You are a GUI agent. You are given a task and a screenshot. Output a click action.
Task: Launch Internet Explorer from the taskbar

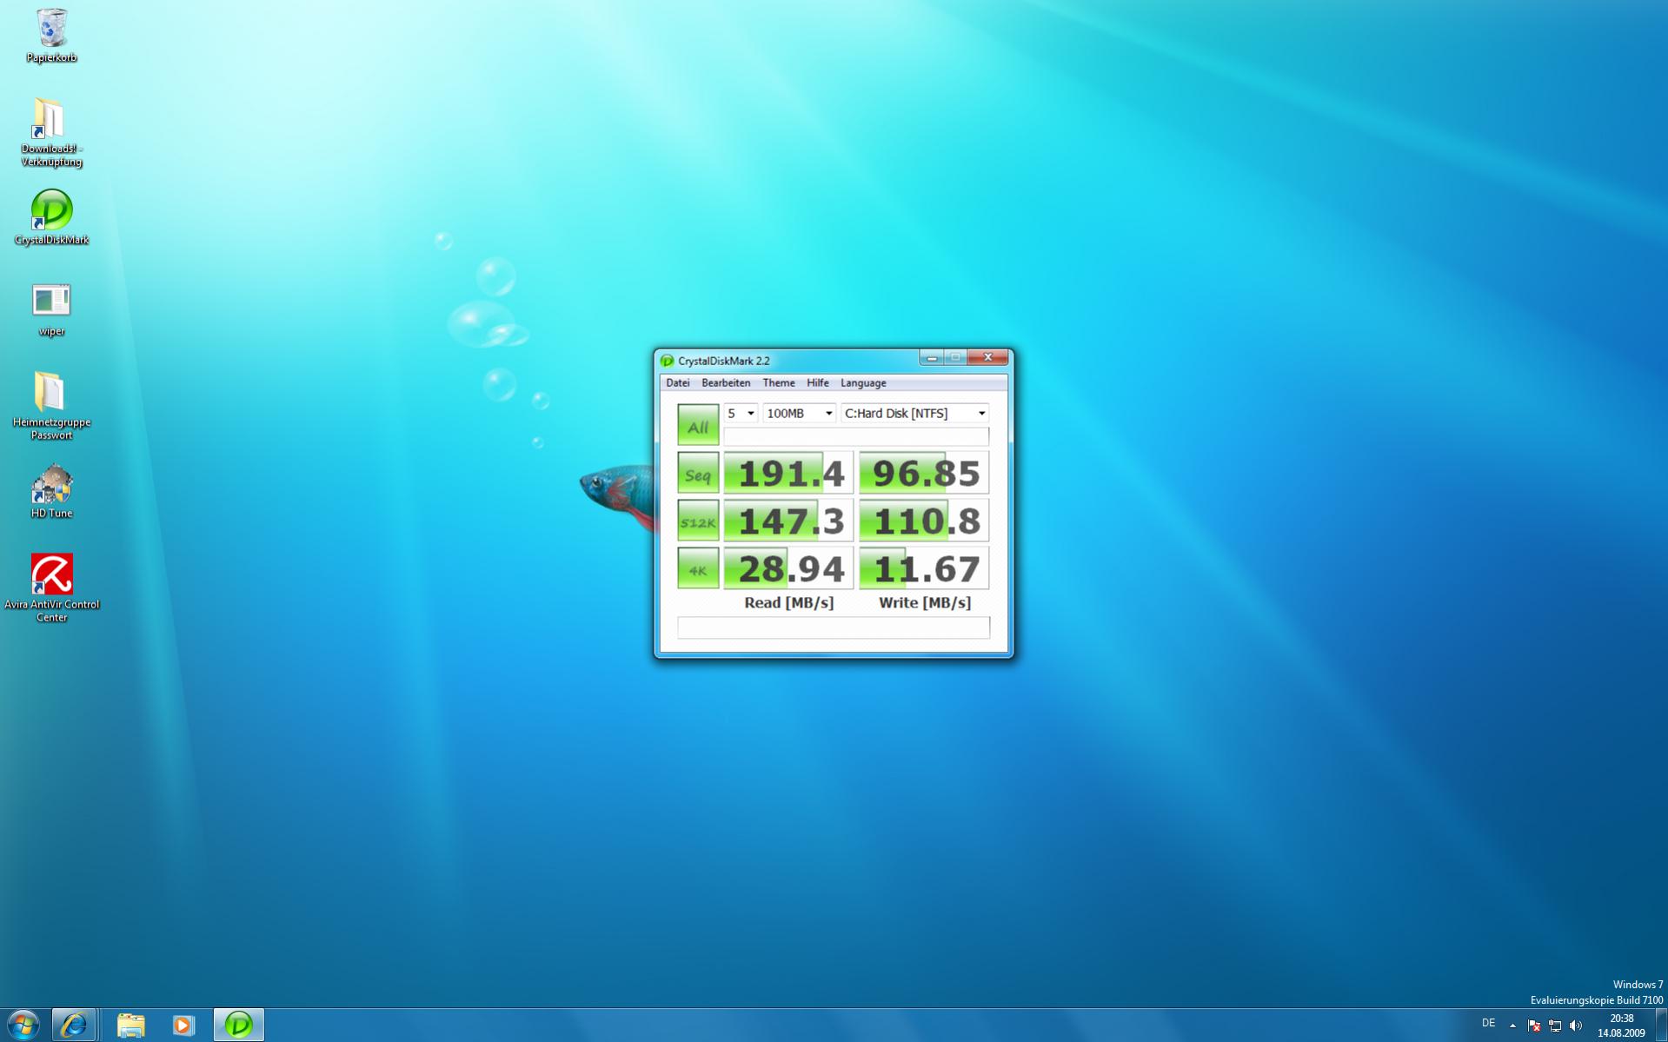(74, 1025)
